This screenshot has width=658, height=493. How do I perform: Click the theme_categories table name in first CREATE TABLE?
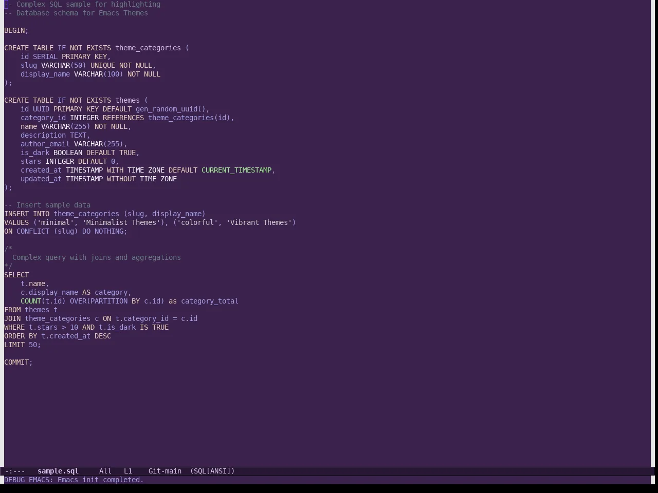pyautogui.click(x=148, y=48)
